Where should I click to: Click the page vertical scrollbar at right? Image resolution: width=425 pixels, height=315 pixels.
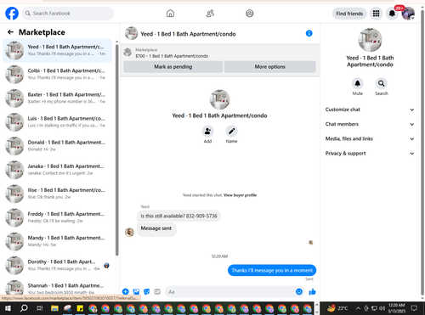(422, 153)
